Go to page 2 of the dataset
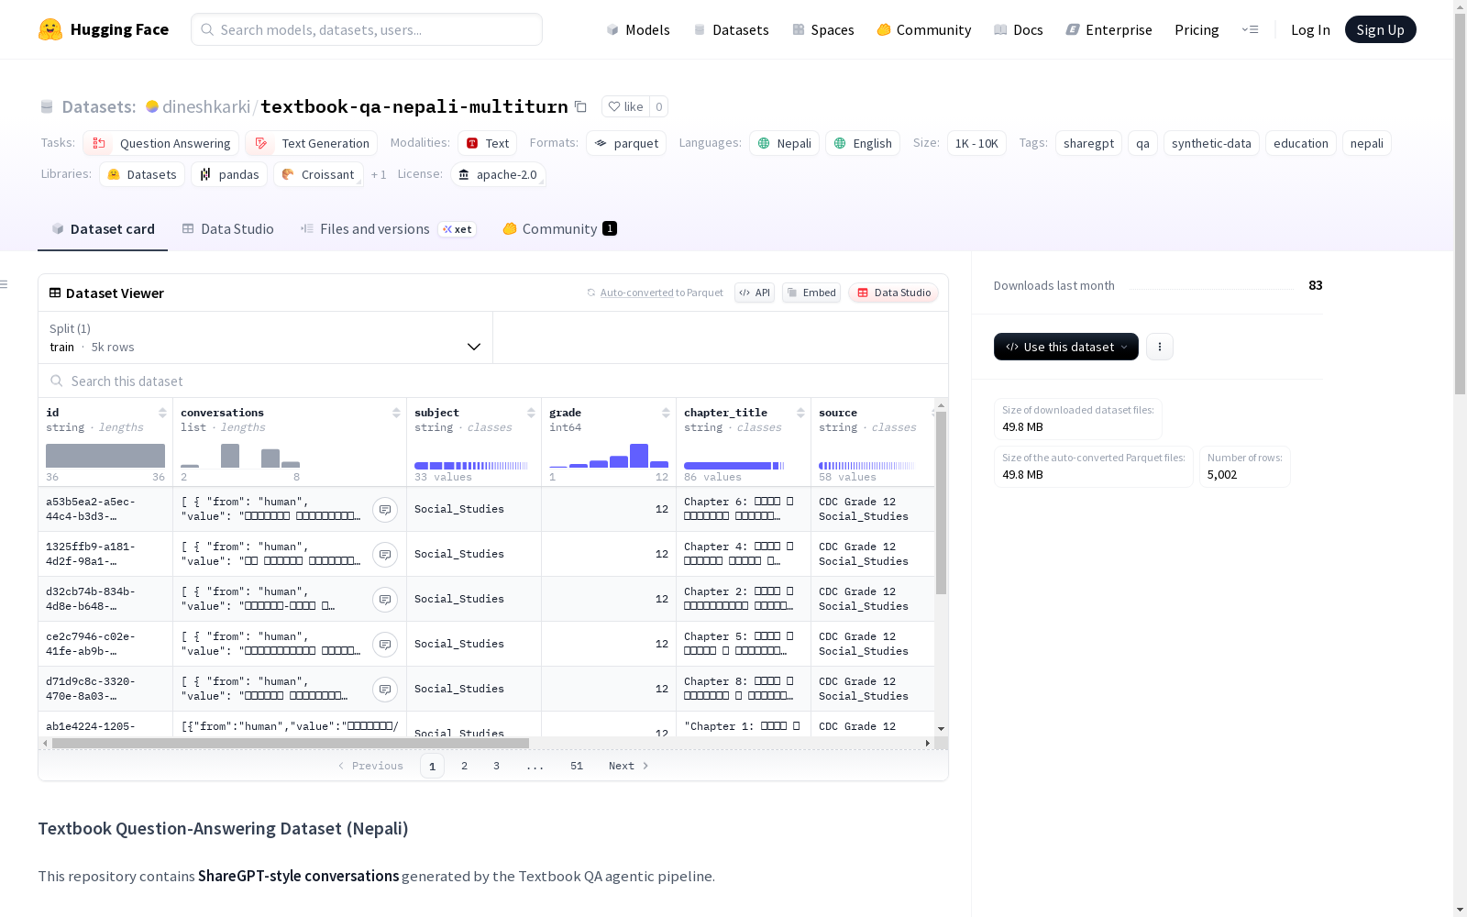1467x917 pixels. pyautogui.click(x=465, y=766)
